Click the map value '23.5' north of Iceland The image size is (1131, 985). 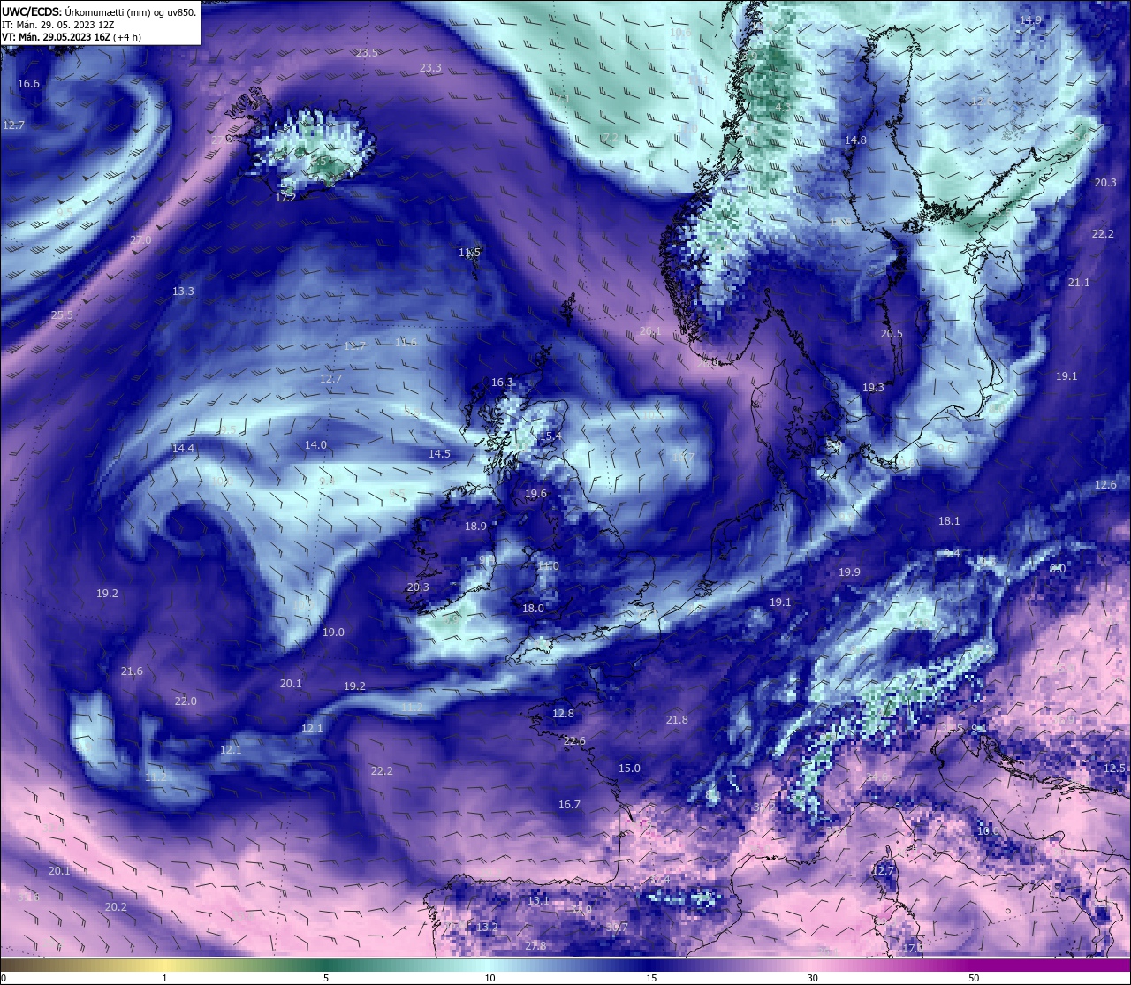[367, 53]
